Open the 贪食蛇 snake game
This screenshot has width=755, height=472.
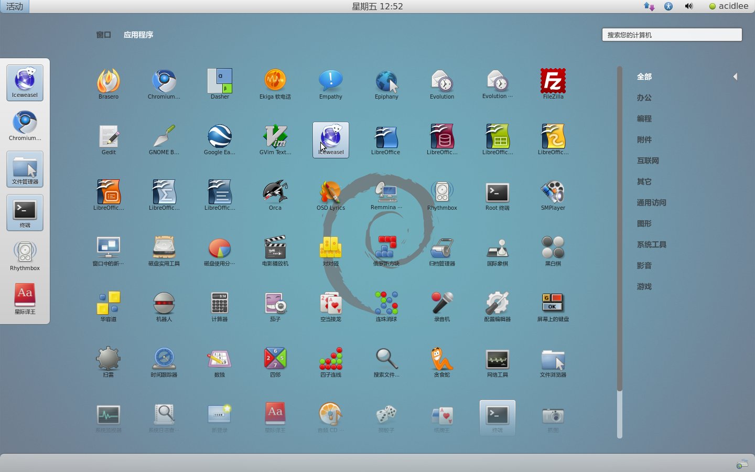442,362
